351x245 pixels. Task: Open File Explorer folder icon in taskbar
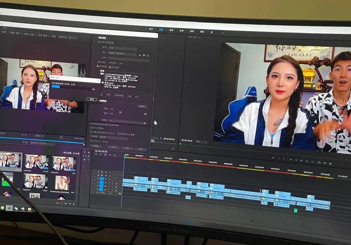pos(29,209)
